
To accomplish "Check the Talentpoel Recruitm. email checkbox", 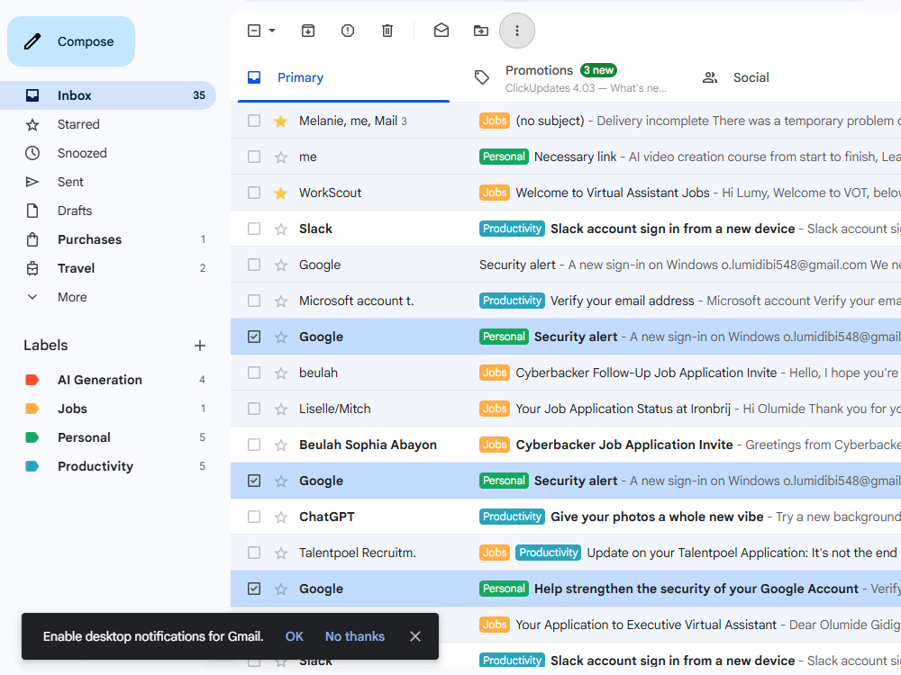I will (254, 553).
